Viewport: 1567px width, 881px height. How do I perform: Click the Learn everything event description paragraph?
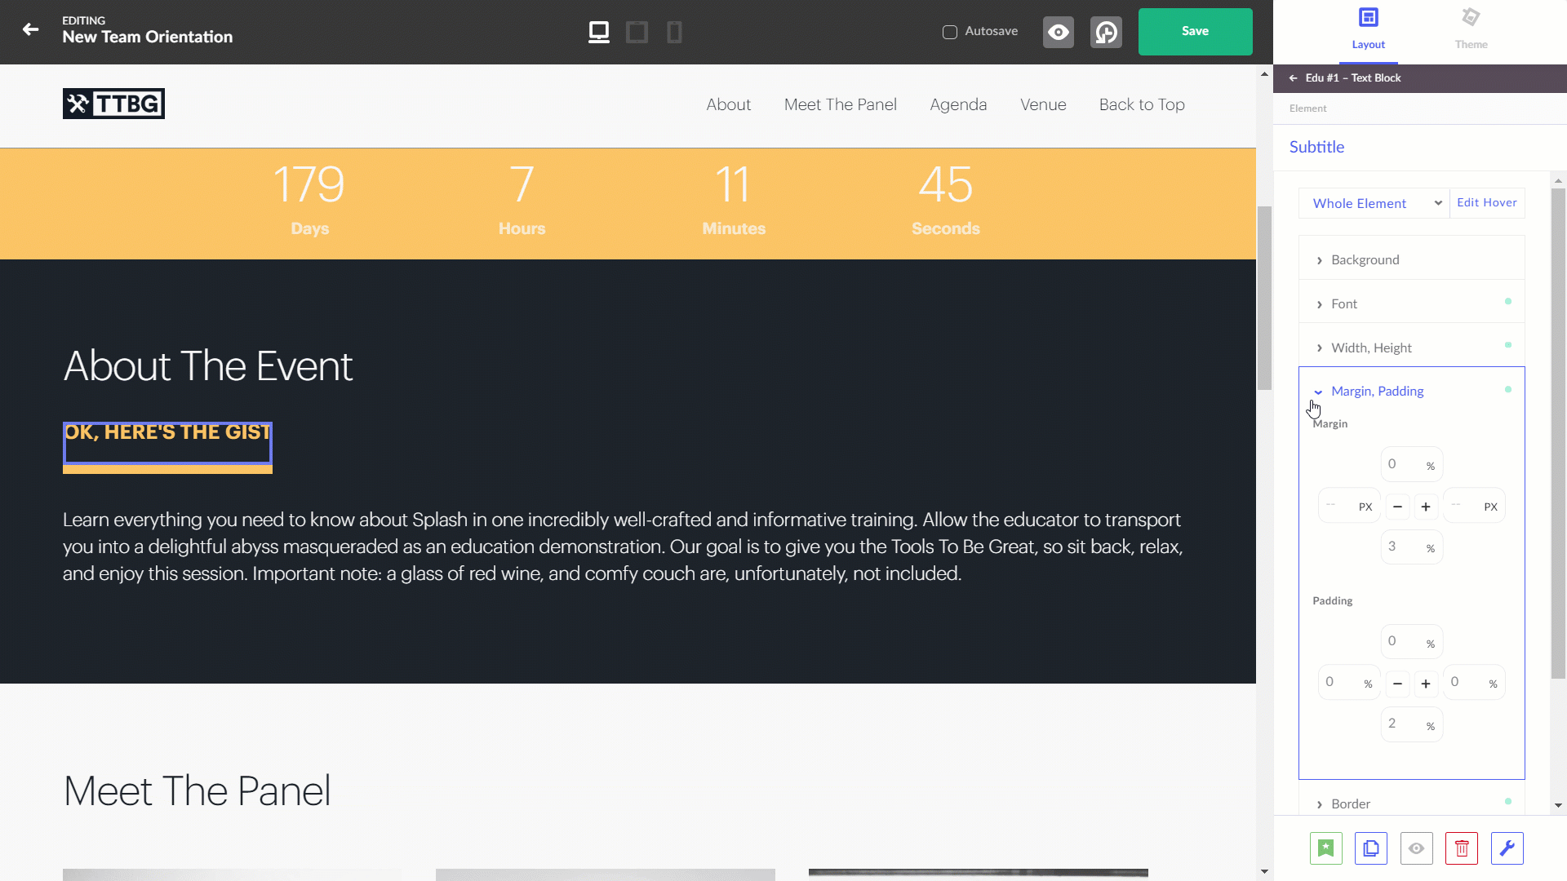pos(623,547)
